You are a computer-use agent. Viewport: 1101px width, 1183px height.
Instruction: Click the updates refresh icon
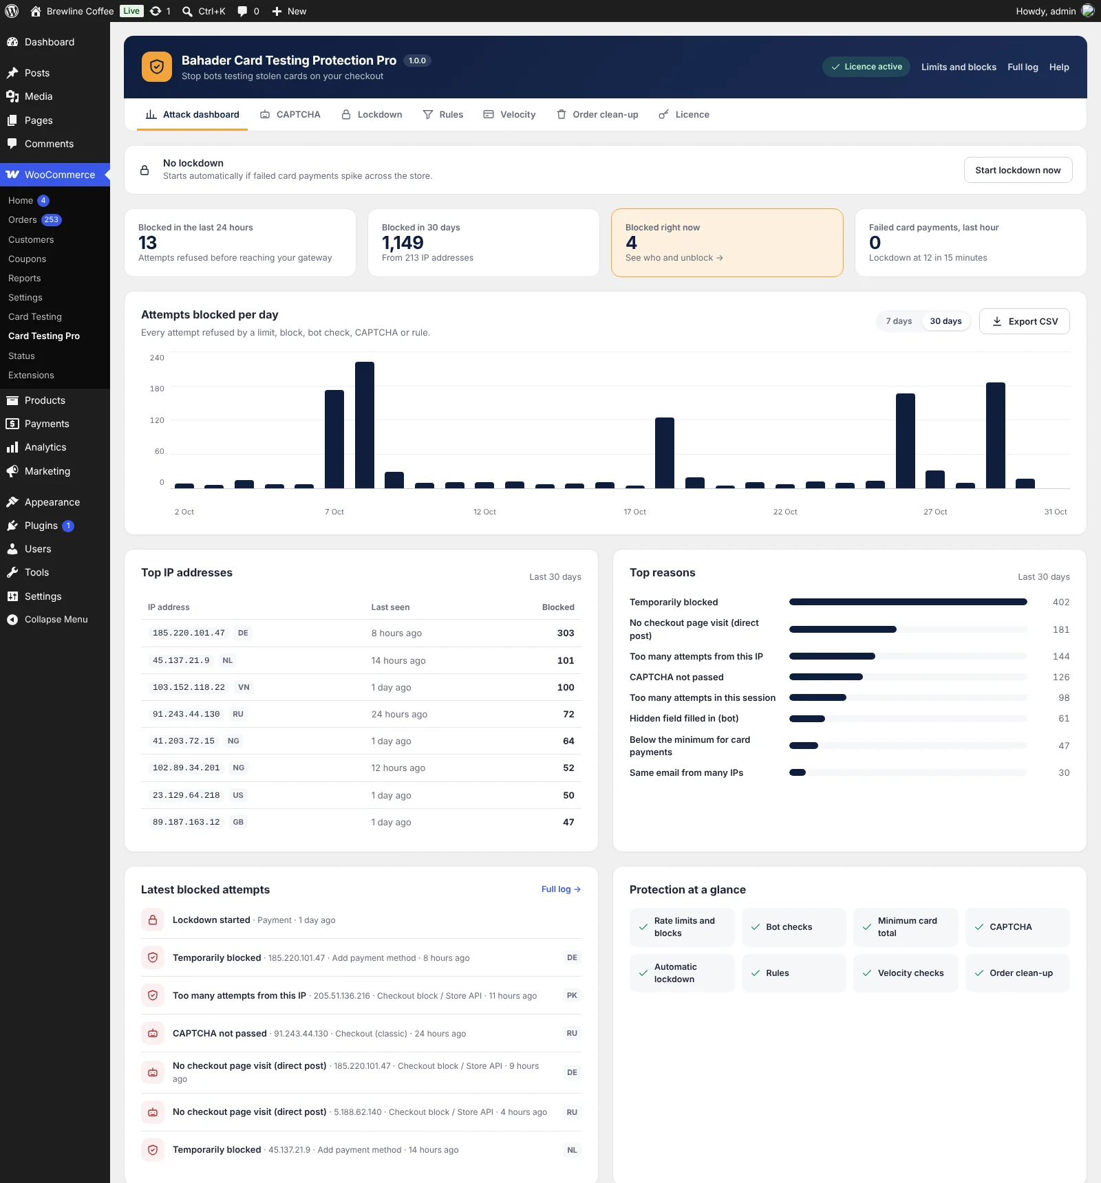tap(156, 11)
